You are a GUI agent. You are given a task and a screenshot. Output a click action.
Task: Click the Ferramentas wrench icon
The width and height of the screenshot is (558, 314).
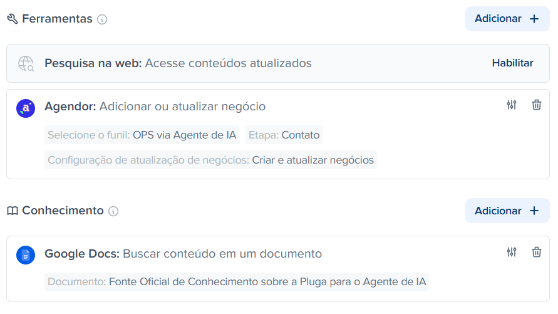coord(13,19)
